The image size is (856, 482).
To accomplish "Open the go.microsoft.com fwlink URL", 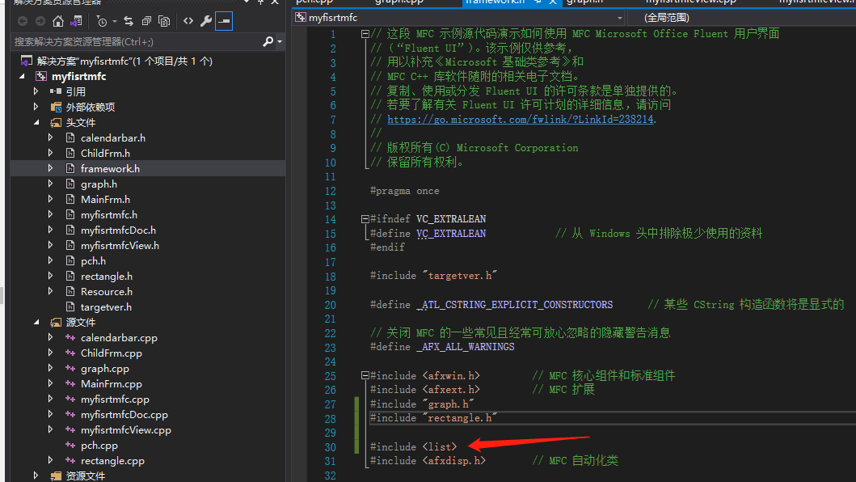I will point(521,119).
